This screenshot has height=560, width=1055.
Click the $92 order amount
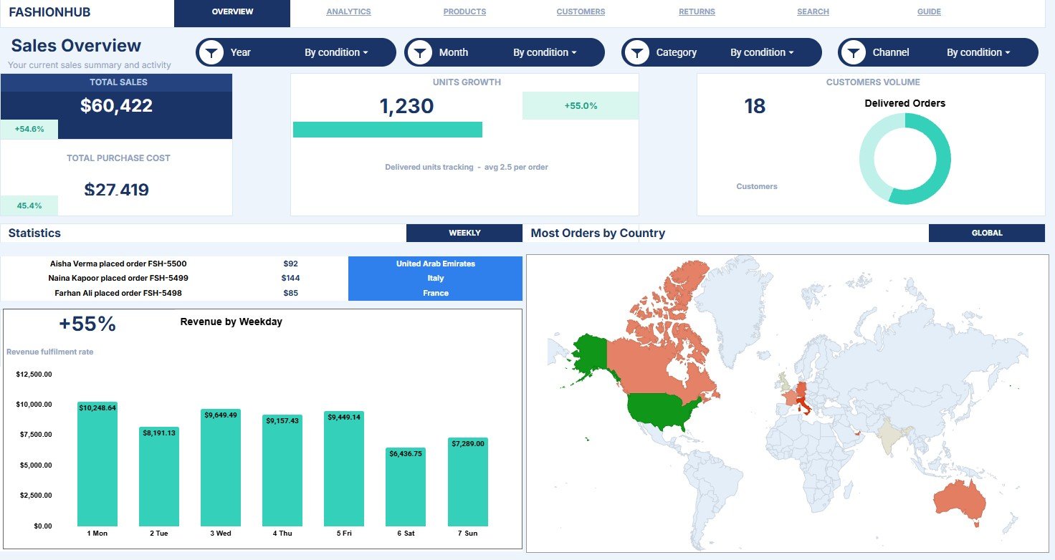coord(290,264)
